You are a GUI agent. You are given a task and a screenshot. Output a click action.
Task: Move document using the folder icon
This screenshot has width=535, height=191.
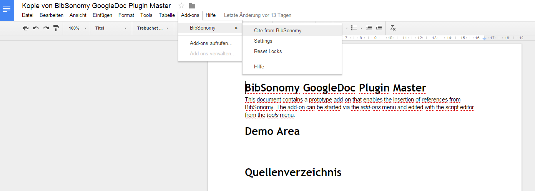click(192, 6)
